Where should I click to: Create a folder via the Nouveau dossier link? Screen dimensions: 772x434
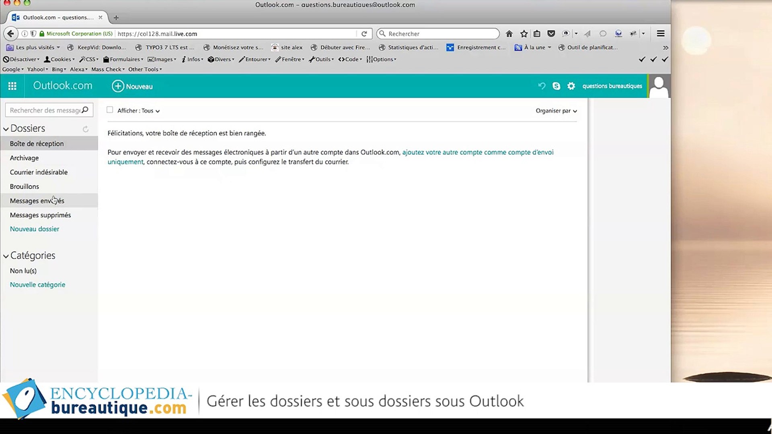click(35, 229)
